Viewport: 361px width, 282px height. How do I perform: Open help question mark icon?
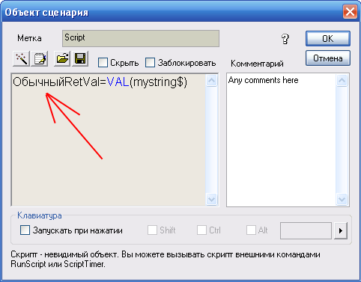pos(285,39)
